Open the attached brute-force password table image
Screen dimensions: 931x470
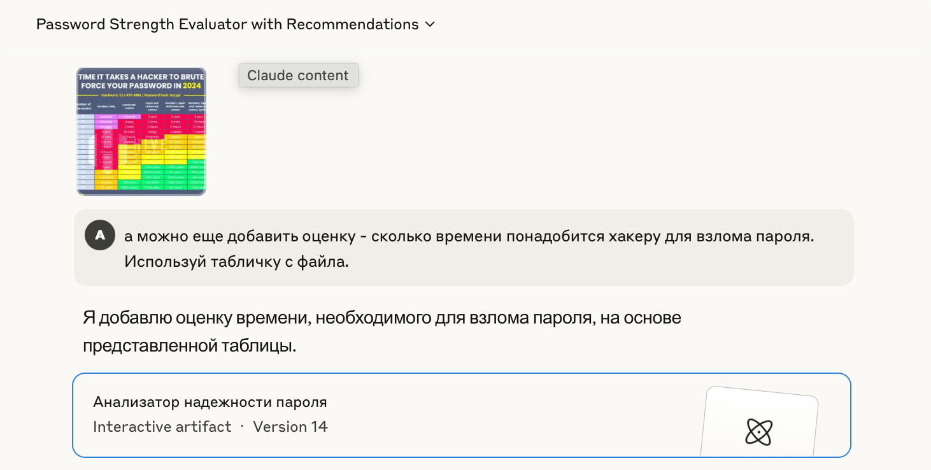[141, 131]
